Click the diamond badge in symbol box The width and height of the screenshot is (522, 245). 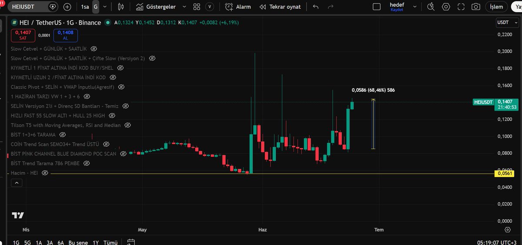pyautogui.click(x=53, y=7)
